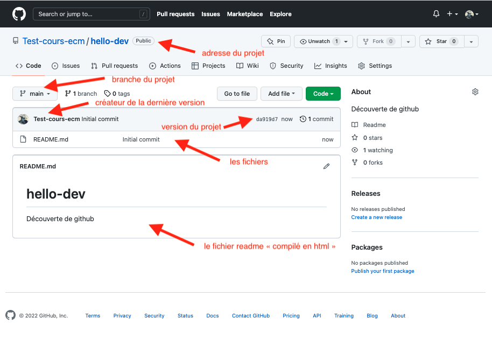Click the About settings gear icon

tap(475, 92)
